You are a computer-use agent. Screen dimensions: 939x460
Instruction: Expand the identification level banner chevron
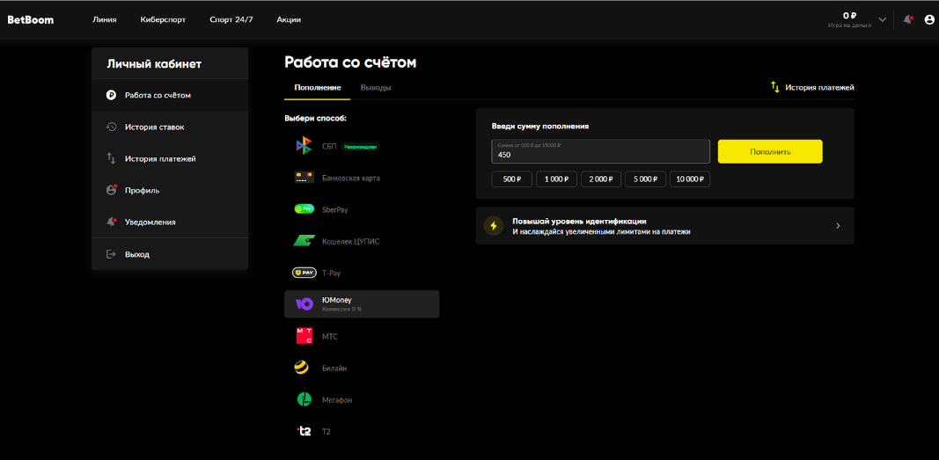[838, 226]
